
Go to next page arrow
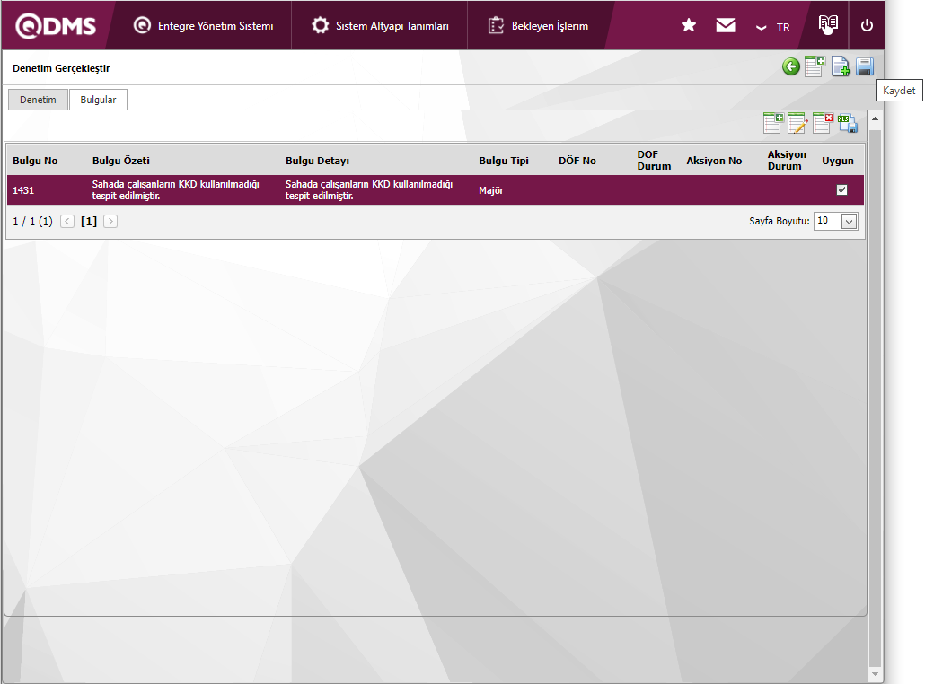[x=110, y=221]
